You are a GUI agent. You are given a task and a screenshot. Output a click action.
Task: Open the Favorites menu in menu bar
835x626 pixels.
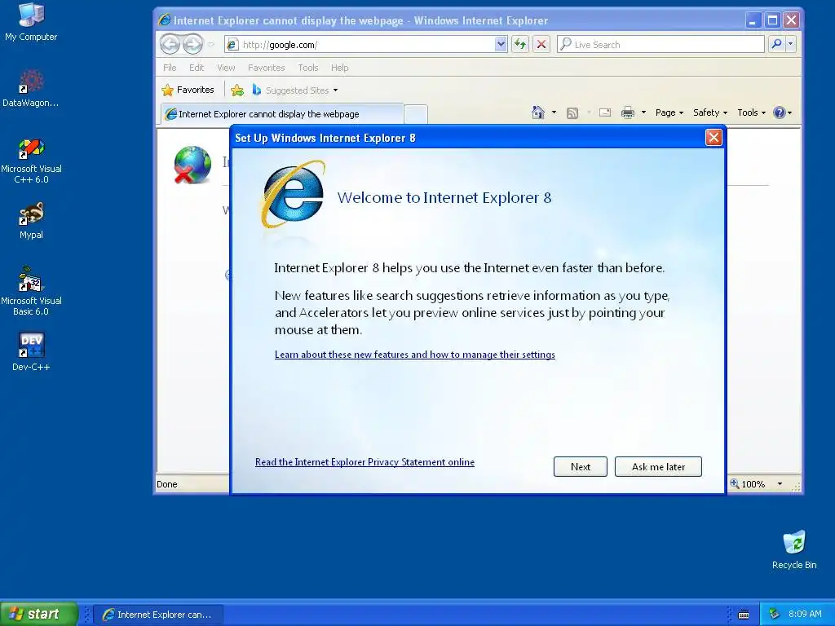[267, 68]
